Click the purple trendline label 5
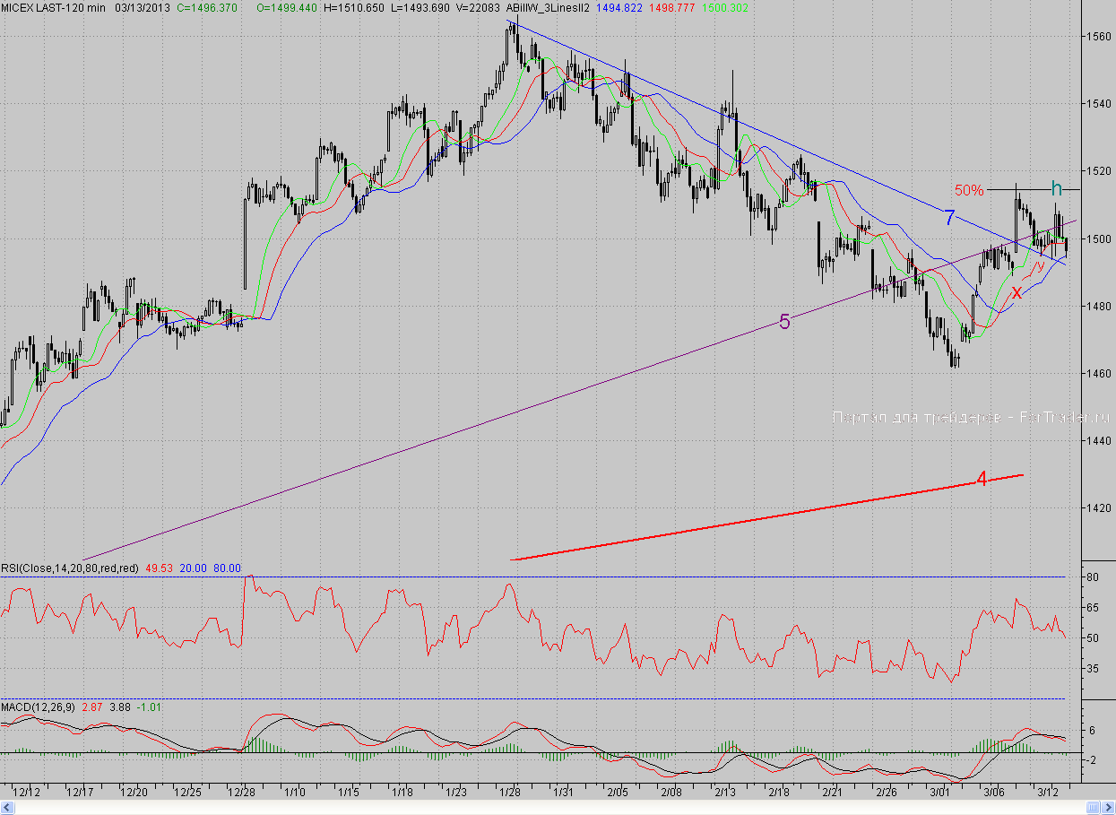 [784, 323]
